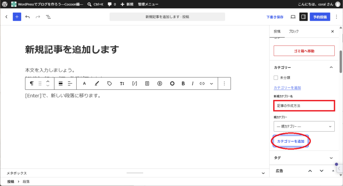
Task: Click the metabox resize handle bar
Action: coord(135,173)
